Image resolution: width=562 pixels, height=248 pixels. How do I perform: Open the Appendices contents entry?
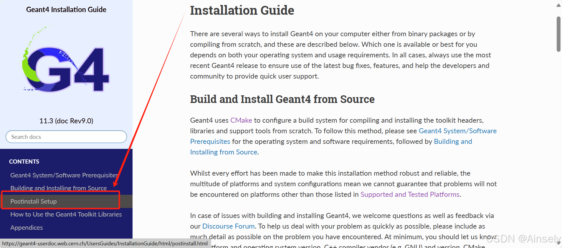(27, 228)
